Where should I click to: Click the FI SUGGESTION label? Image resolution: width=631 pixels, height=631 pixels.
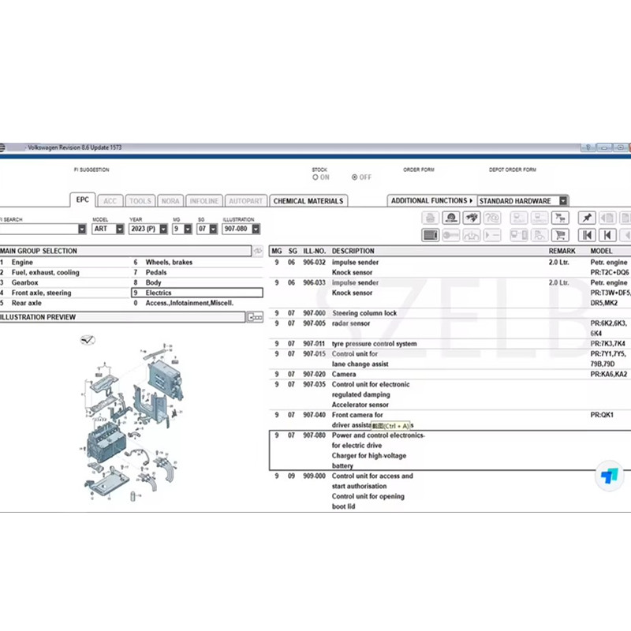click(x=91, y=170)
